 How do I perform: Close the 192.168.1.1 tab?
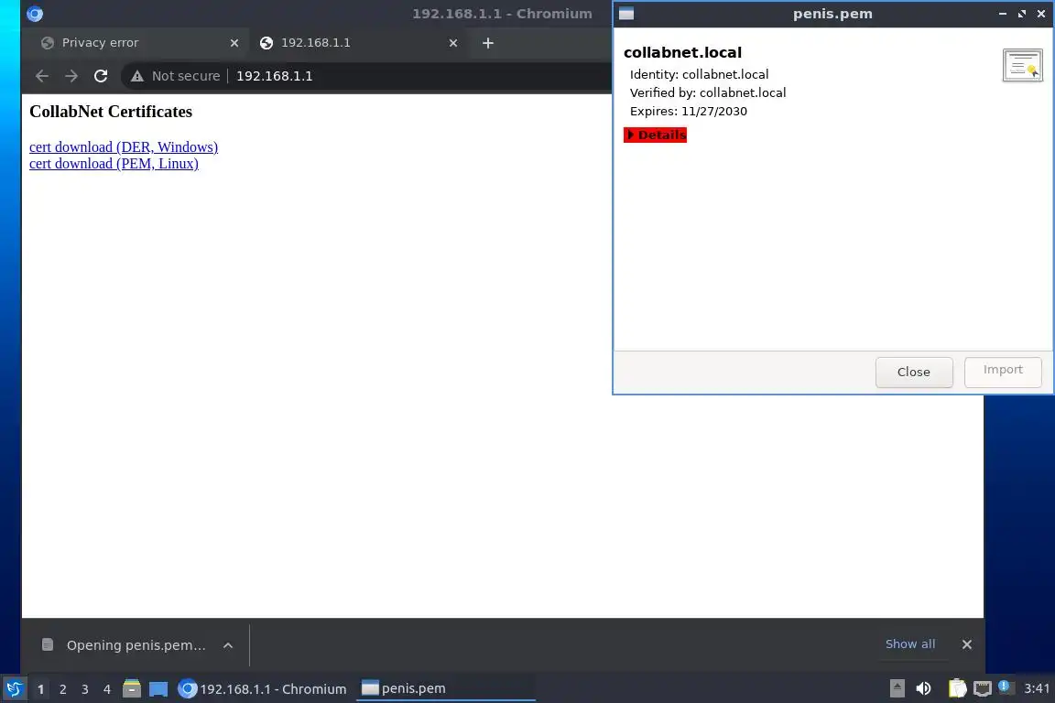coord(453,43)
